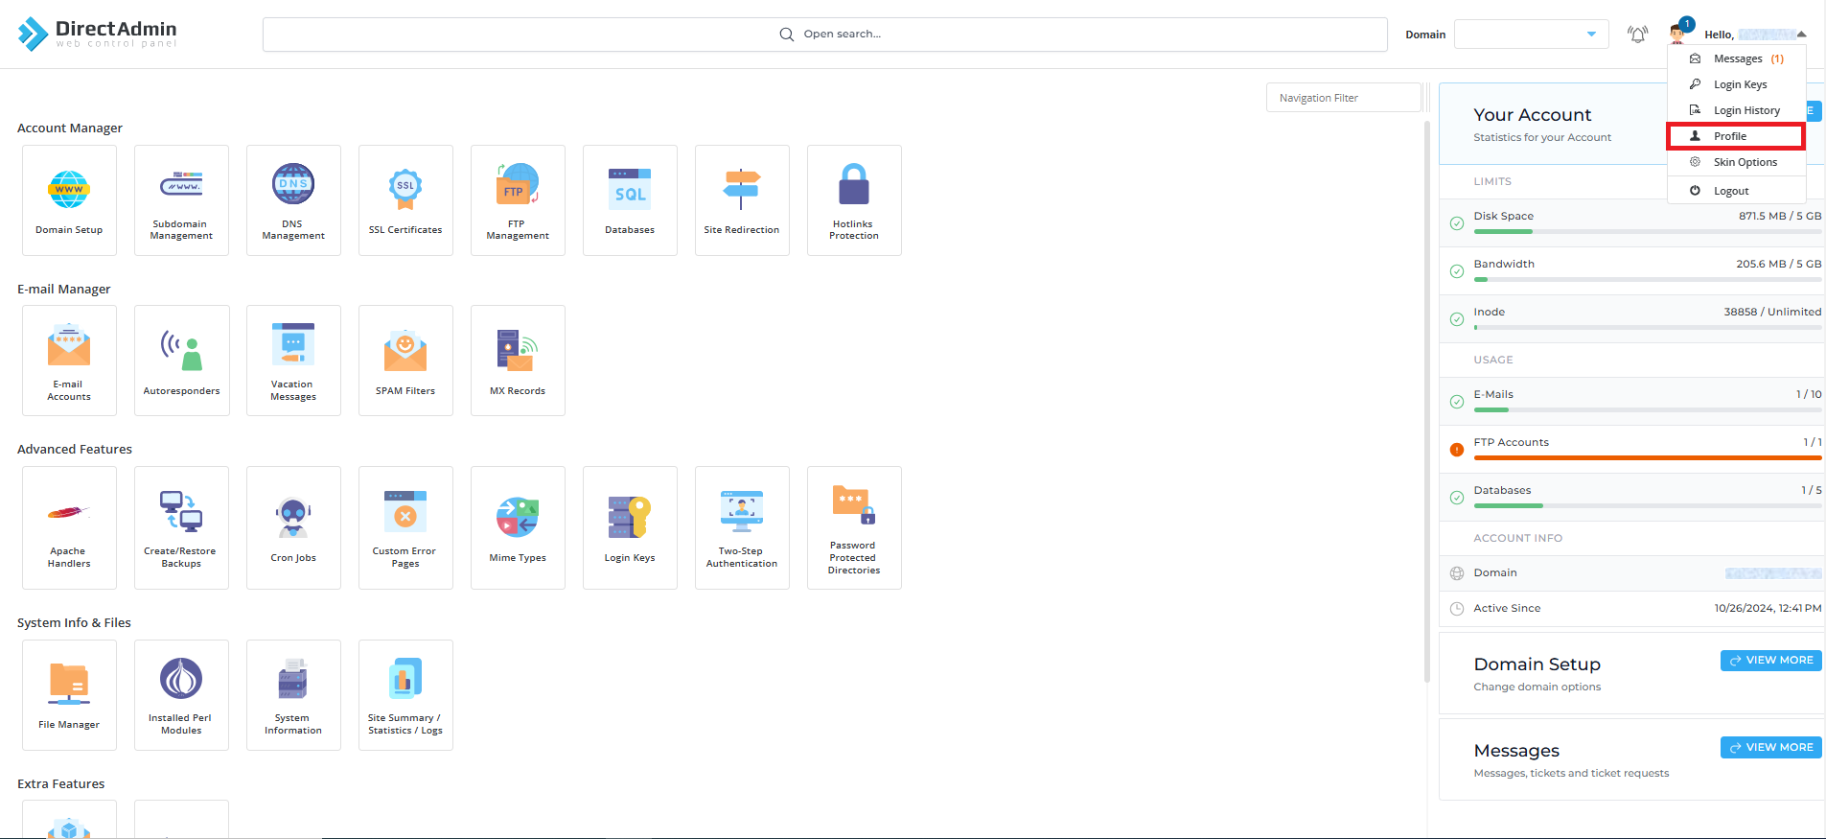Expand the Domain dropdown selector
The height and width of the screenshot is (839, 1826).
tap(1531, 35)
